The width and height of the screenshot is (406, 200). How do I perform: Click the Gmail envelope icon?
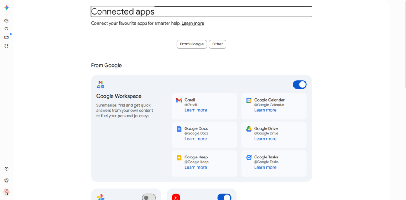click(x=179, y=100)
